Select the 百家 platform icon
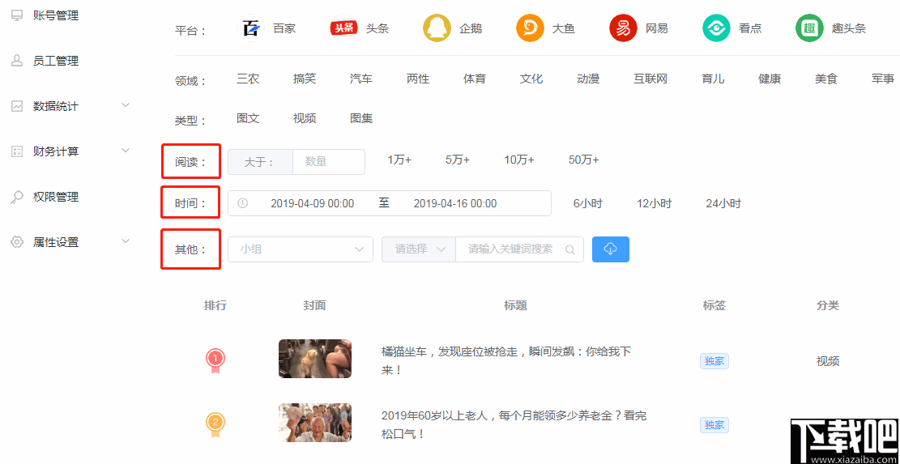Image resolution: width=900 pixels, height=464 pixels. (x=251, y=28)
